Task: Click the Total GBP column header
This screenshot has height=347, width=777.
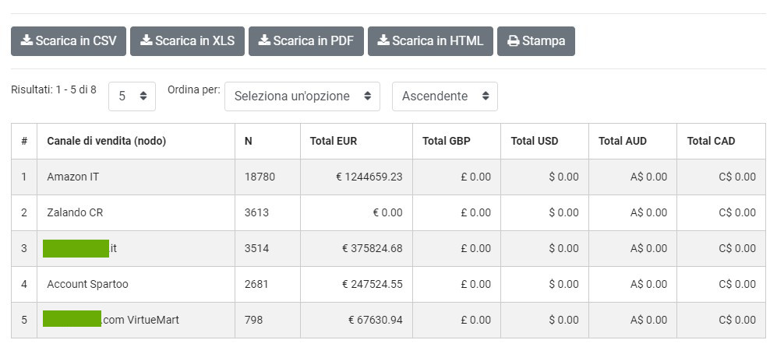Action: pyautogui.click(x=446, y=141)
